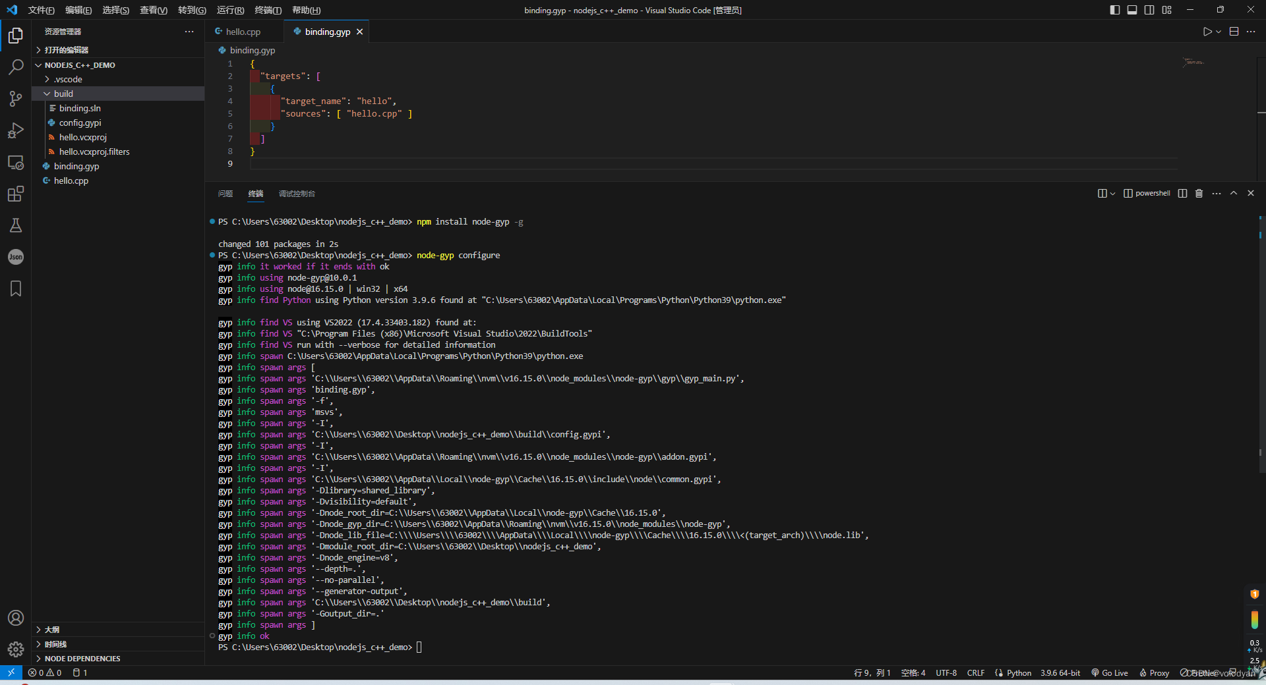The image size is (1266, 685).
Task: Open the 文件(F) menu
Action: pos(42,10)
